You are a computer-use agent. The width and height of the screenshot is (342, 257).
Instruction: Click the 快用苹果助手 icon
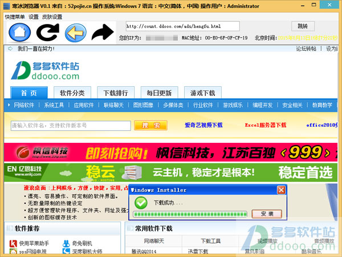(13, 243)
